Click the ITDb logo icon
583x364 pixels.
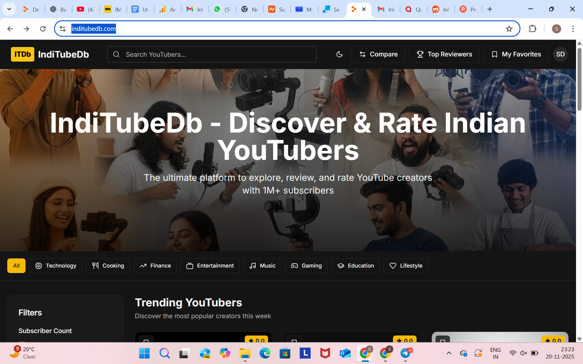[x=22, y=54]
